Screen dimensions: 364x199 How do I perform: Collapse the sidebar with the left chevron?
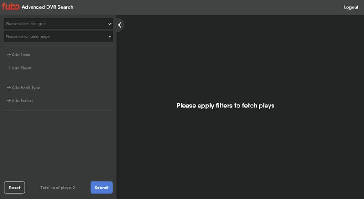pos(120,25)
